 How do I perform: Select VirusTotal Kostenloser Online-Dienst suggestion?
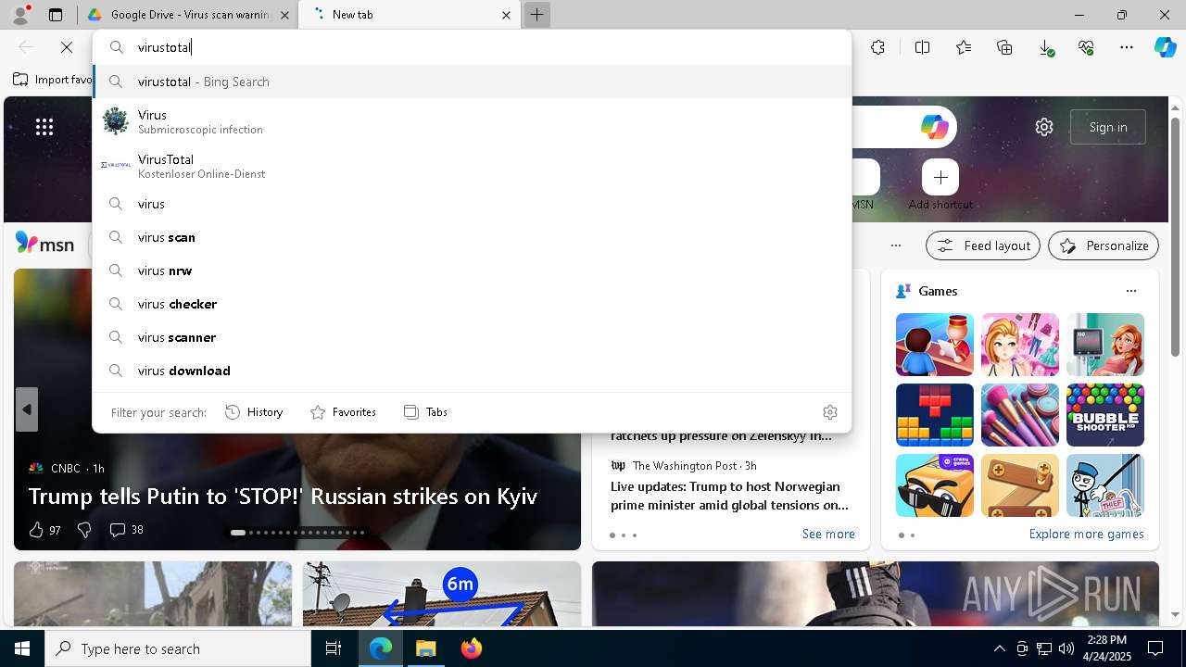click(x=472, y=166)
